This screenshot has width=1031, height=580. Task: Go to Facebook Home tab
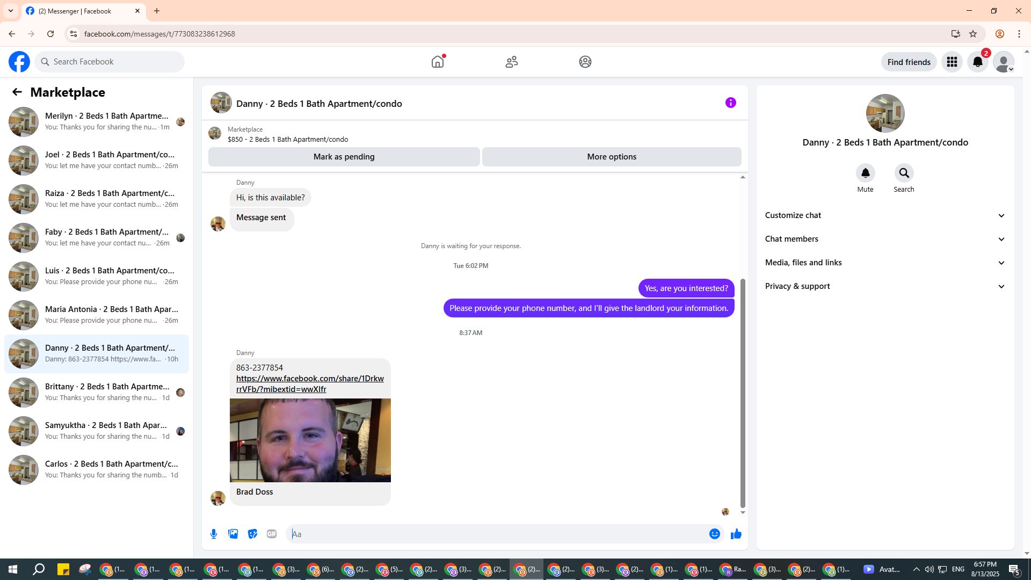tap(438, 62)
